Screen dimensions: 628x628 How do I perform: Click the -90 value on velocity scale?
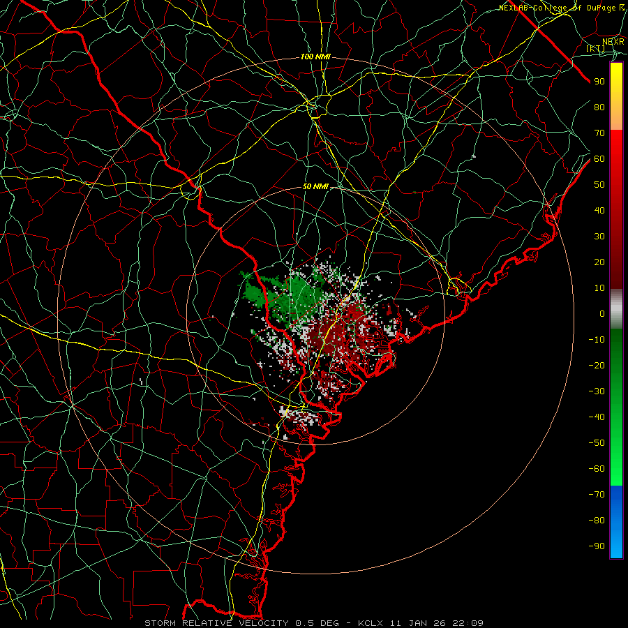point(597,546)
